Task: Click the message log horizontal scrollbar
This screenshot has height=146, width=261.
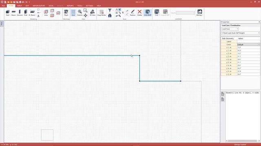Action: [x=242, y=141]
